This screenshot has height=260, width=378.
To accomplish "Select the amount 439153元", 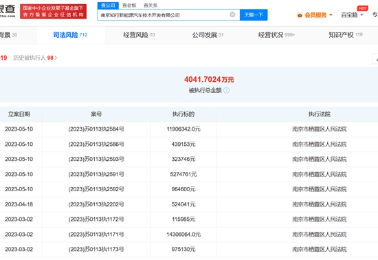I will click(x=184, y=144).
